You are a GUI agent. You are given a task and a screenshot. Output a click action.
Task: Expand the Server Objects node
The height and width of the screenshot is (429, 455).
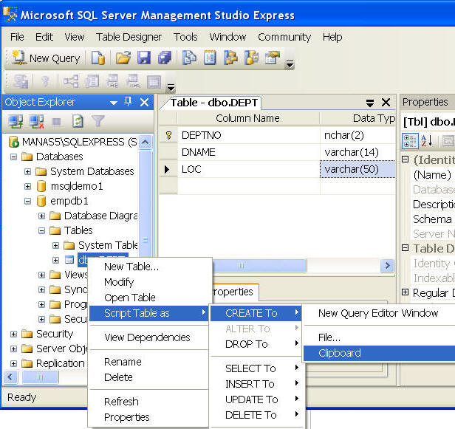(x=13, y=349)
